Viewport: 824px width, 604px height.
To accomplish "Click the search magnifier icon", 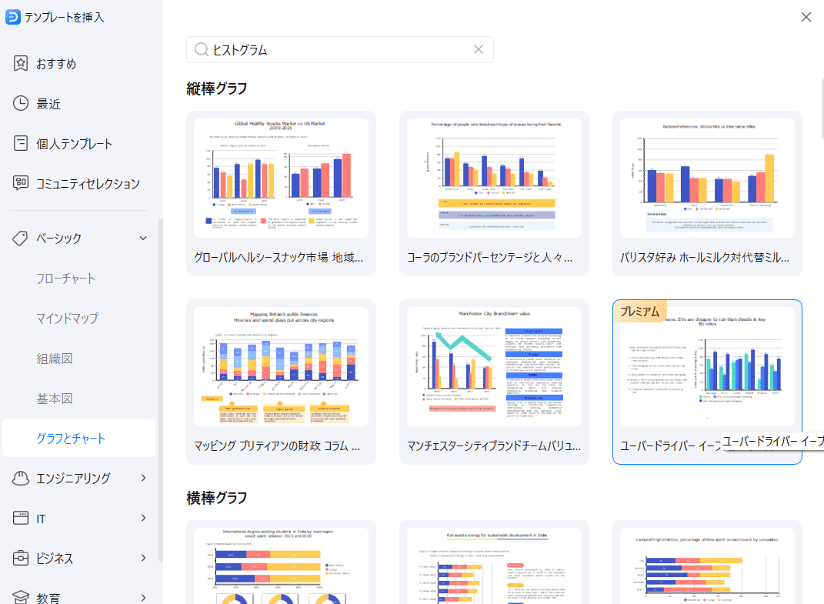I will tap(202, 50).
